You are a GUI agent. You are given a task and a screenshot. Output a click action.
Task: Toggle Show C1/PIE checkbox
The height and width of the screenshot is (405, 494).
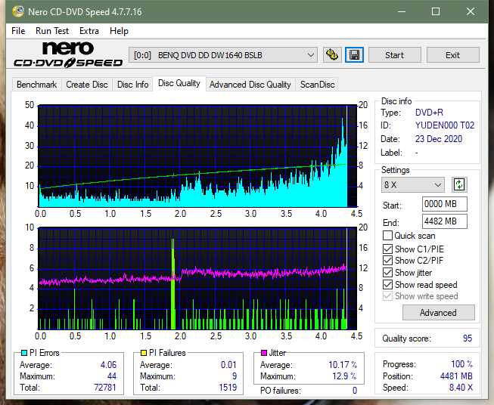click(x=387, y=249)
